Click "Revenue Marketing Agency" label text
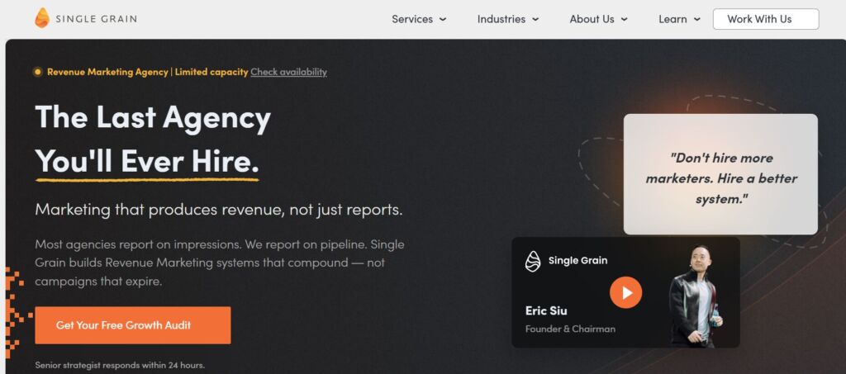The height and width of the screenshot is (374, 846). tap(107, 72)
